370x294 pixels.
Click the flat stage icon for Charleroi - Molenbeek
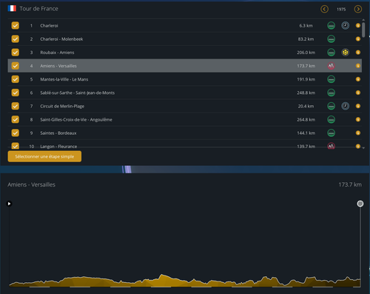coord(331,39)
